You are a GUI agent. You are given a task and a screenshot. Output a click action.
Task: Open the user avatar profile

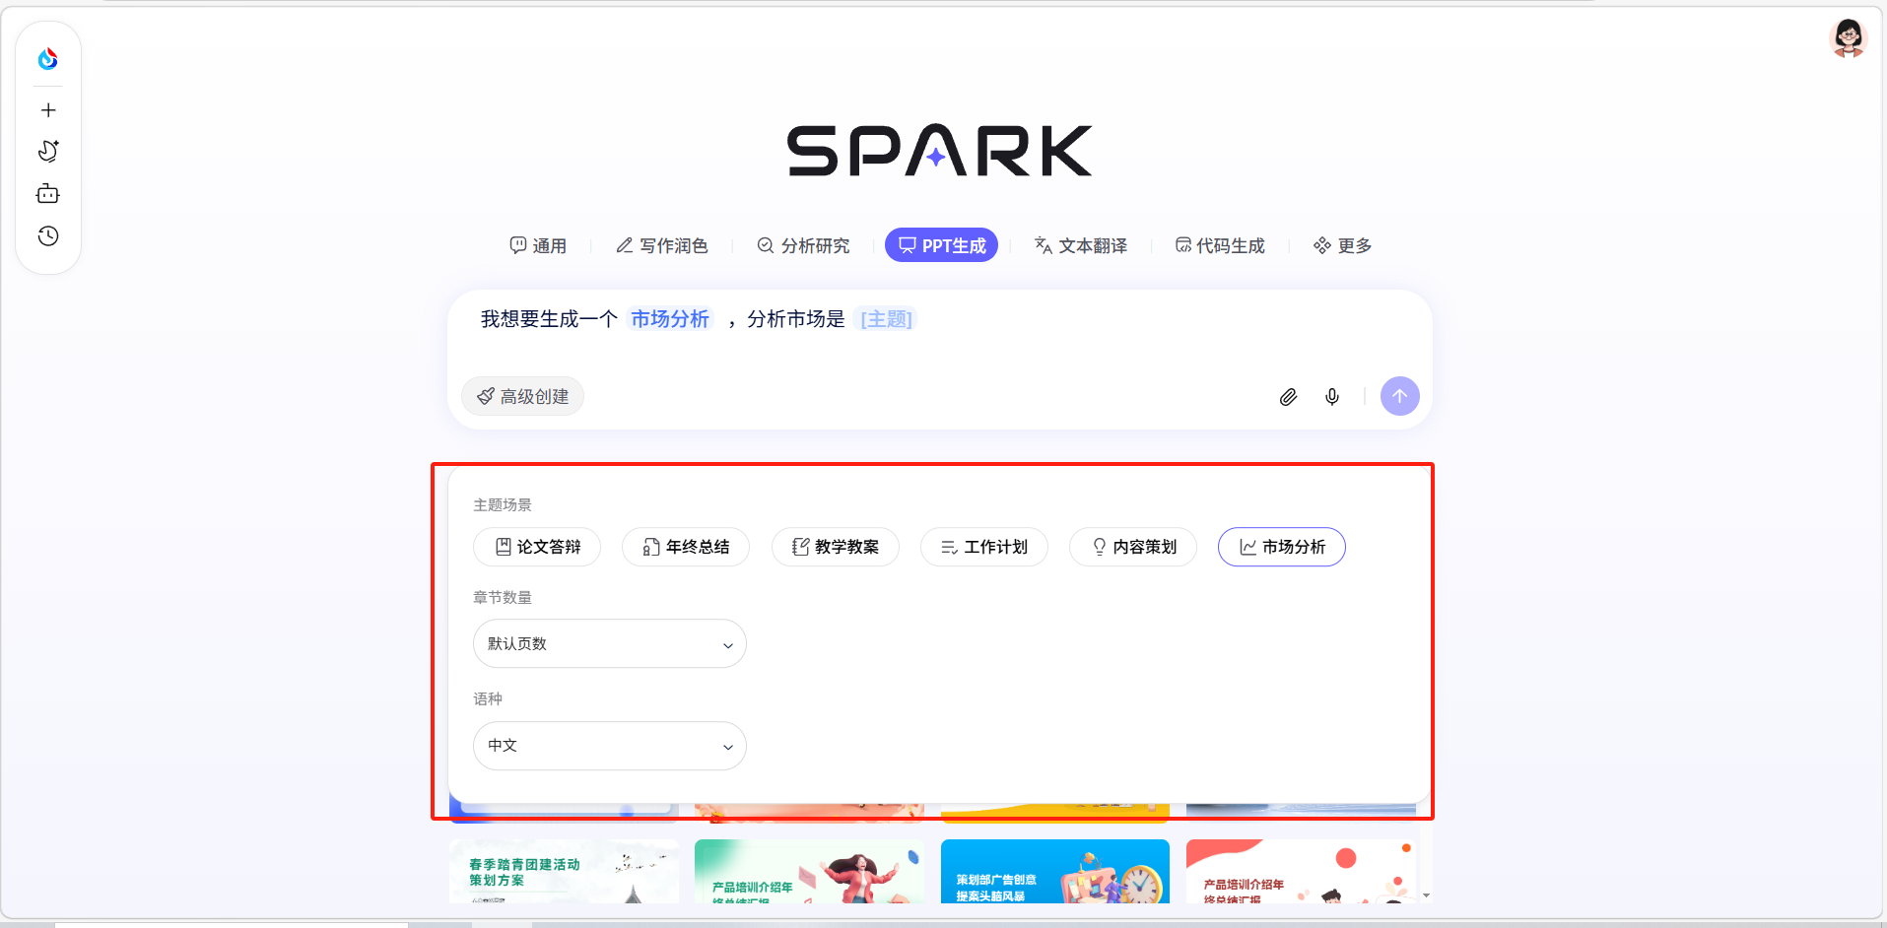(x=1848, y=38)
